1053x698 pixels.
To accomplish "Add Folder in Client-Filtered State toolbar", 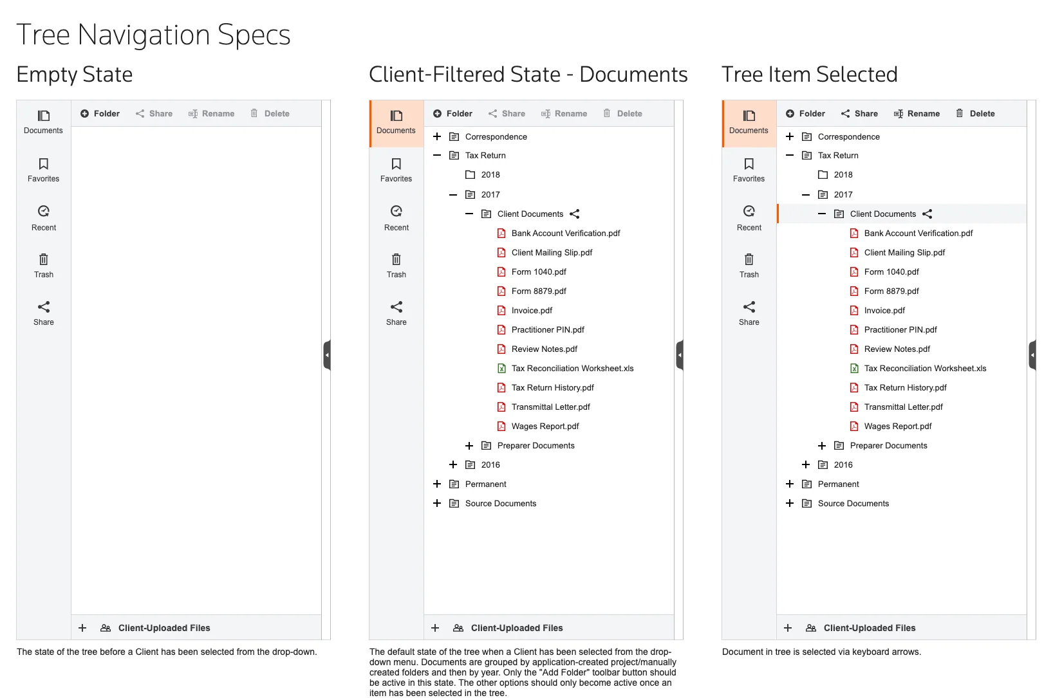I will [452, 113].
